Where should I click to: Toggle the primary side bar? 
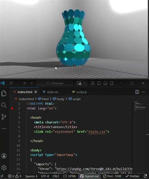coord(99,83)
